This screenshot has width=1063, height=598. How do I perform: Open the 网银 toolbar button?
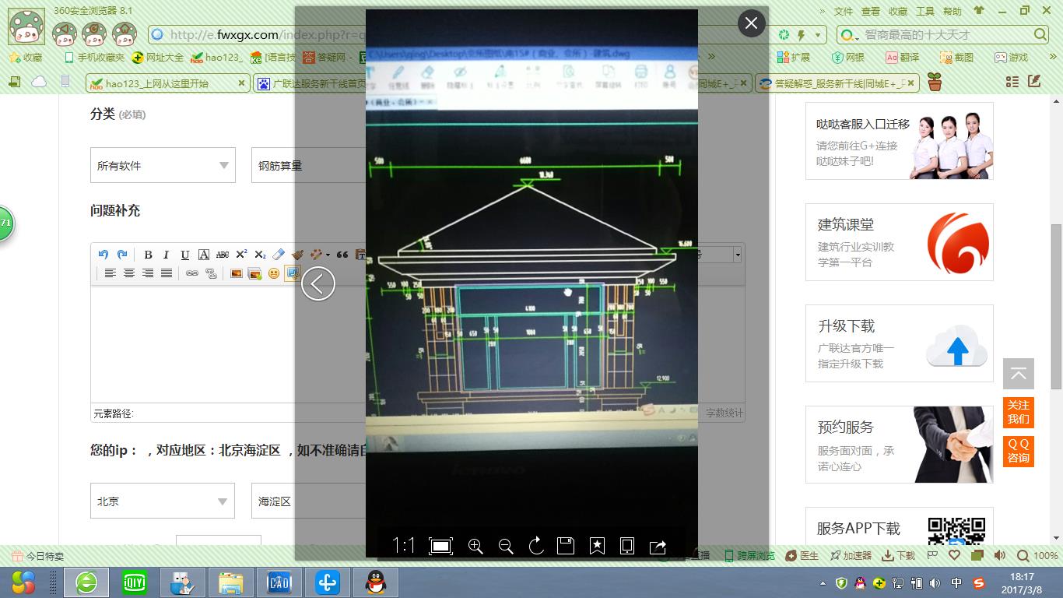(x=848, y=58)
